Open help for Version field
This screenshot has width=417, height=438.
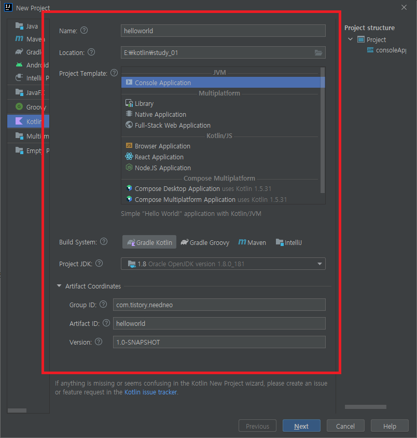pyautogui.click(x=99, y=341)
